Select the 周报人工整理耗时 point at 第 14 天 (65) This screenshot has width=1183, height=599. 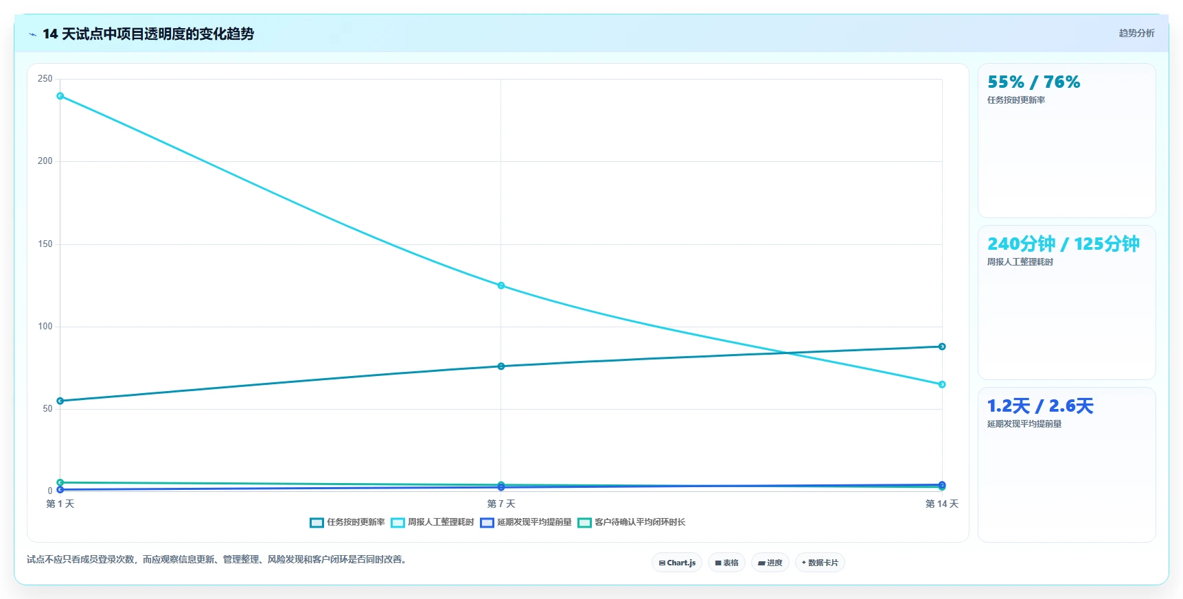coord(942,384)
